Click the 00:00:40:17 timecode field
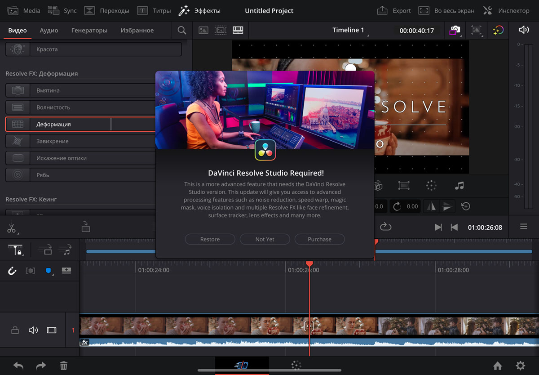This screenshot has width=539, height=375. [417, 31]
